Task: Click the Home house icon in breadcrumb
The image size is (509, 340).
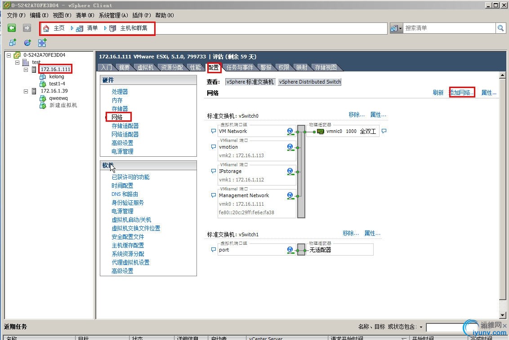Action: [46, 29]
